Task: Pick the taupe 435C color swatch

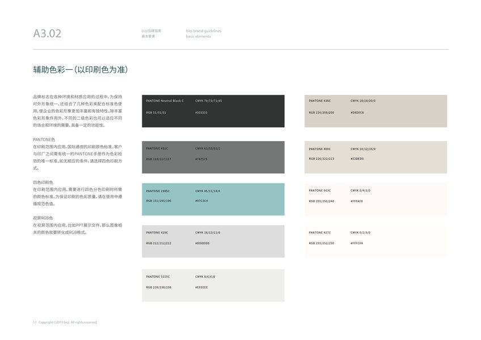Action: (x=375, y=111)
